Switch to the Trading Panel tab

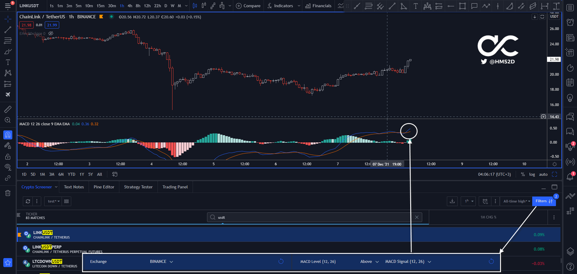(x=175, y=187)
